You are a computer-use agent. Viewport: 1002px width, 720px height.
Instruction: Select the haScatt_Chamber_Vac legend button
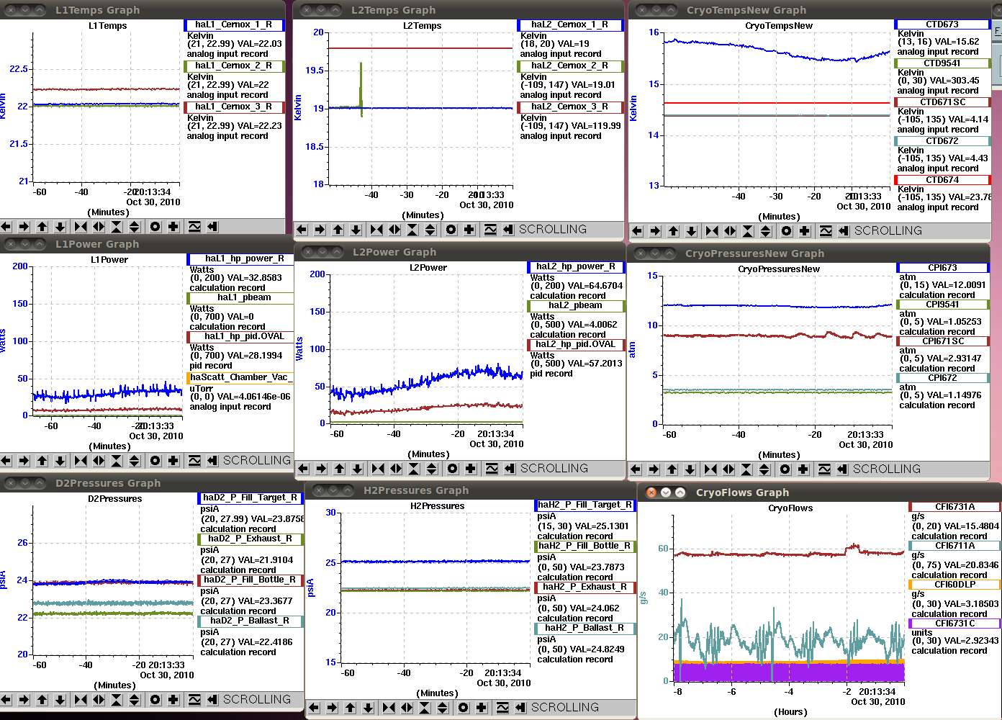pyautogui.click(x=240, y=378)
